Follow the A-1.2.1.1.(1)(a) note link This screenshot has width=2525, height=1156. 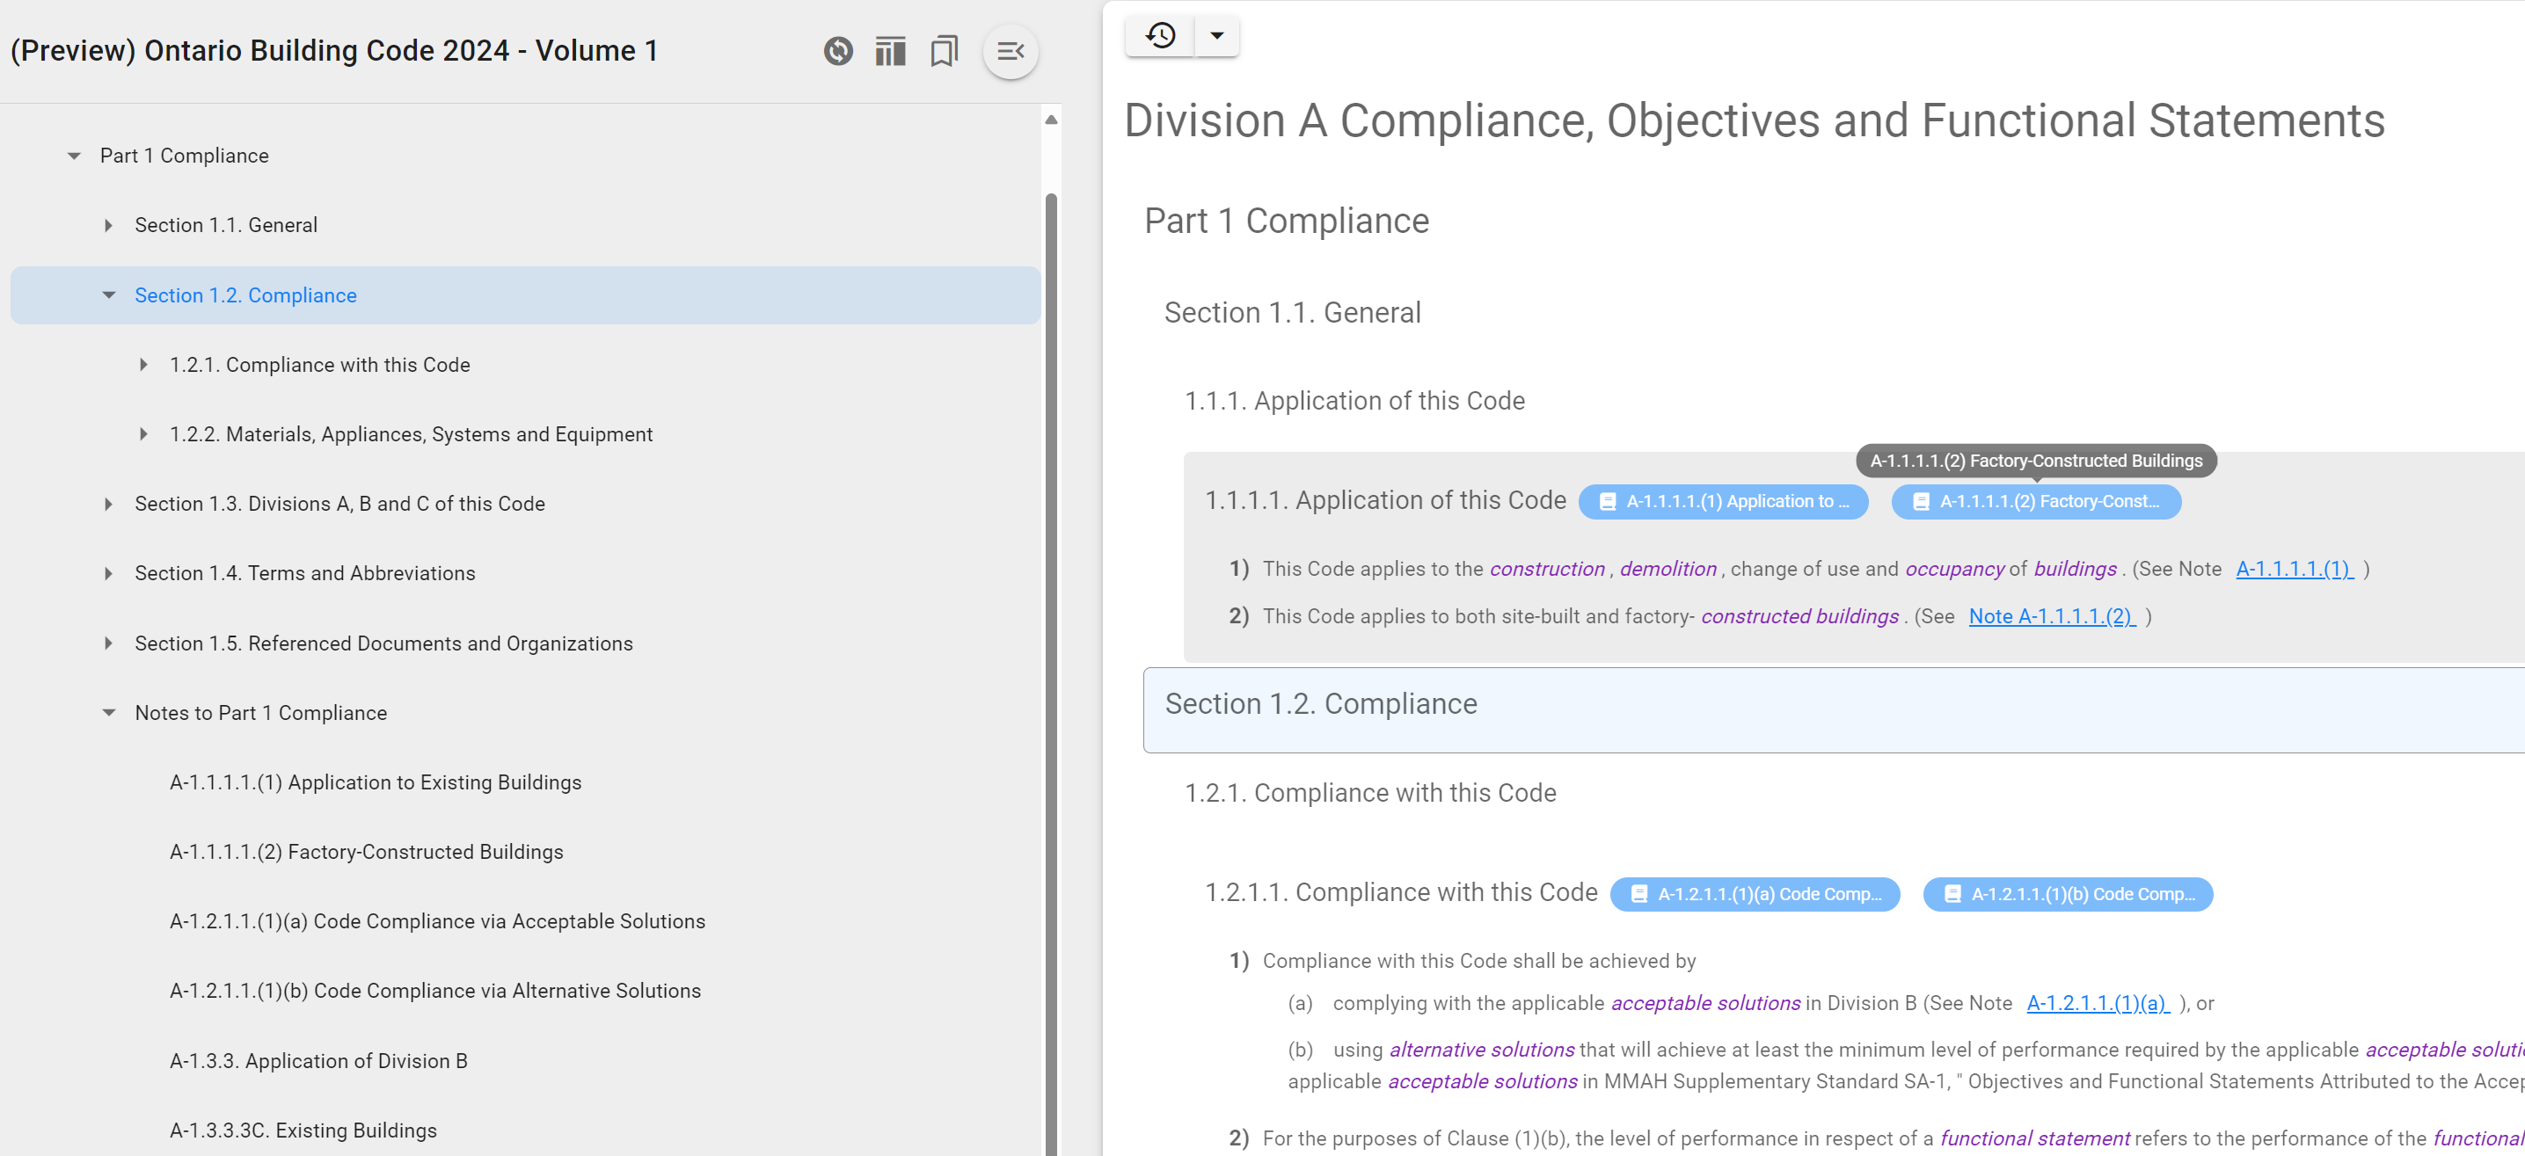(2098, 1003)
